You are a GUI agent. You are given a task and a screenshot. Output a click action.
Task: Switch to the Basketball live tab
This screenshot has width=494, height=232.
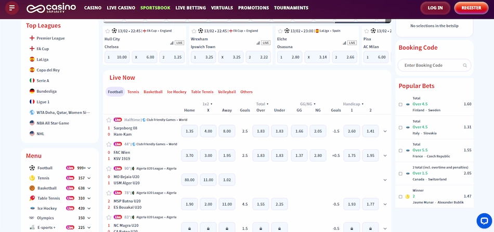click(x=153, y=92)
